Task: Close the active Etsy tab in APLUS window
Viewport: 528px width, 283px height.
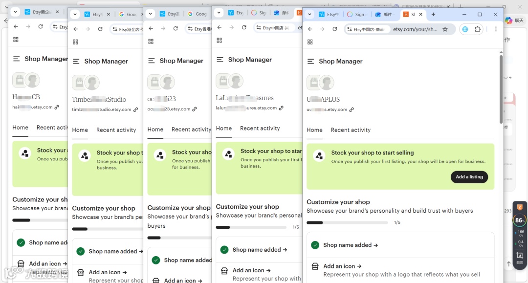Action: 420,15
